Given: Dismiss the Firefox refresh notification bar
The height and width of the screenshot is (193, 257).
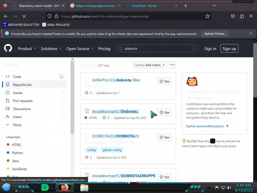Looking at the screenshot, I should click(251, 33).
